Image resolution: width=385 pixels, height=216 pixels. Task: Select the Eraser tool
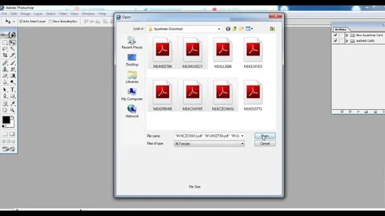tap(5, 76)
